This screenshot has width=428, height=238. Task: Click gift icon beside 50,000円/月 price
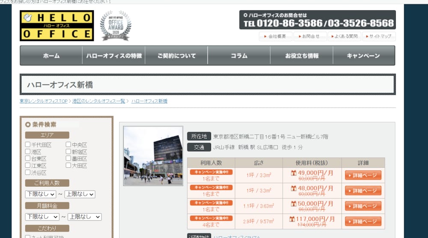click(294, 203)
